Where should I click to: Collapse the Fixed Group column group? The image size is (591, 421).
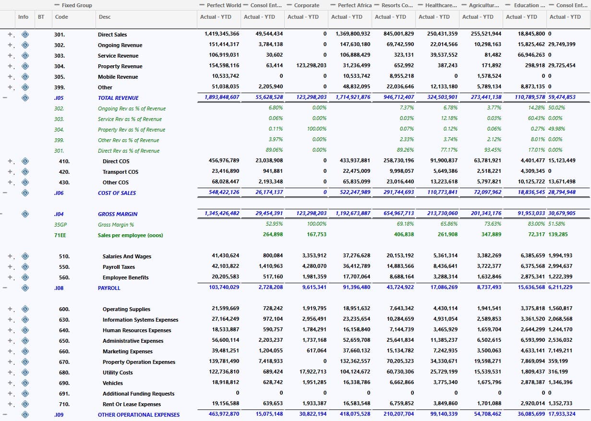(57, 5)
